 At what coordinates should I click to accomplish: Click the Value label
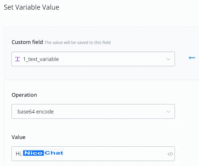pyautogui.click(x=19, y=137)
